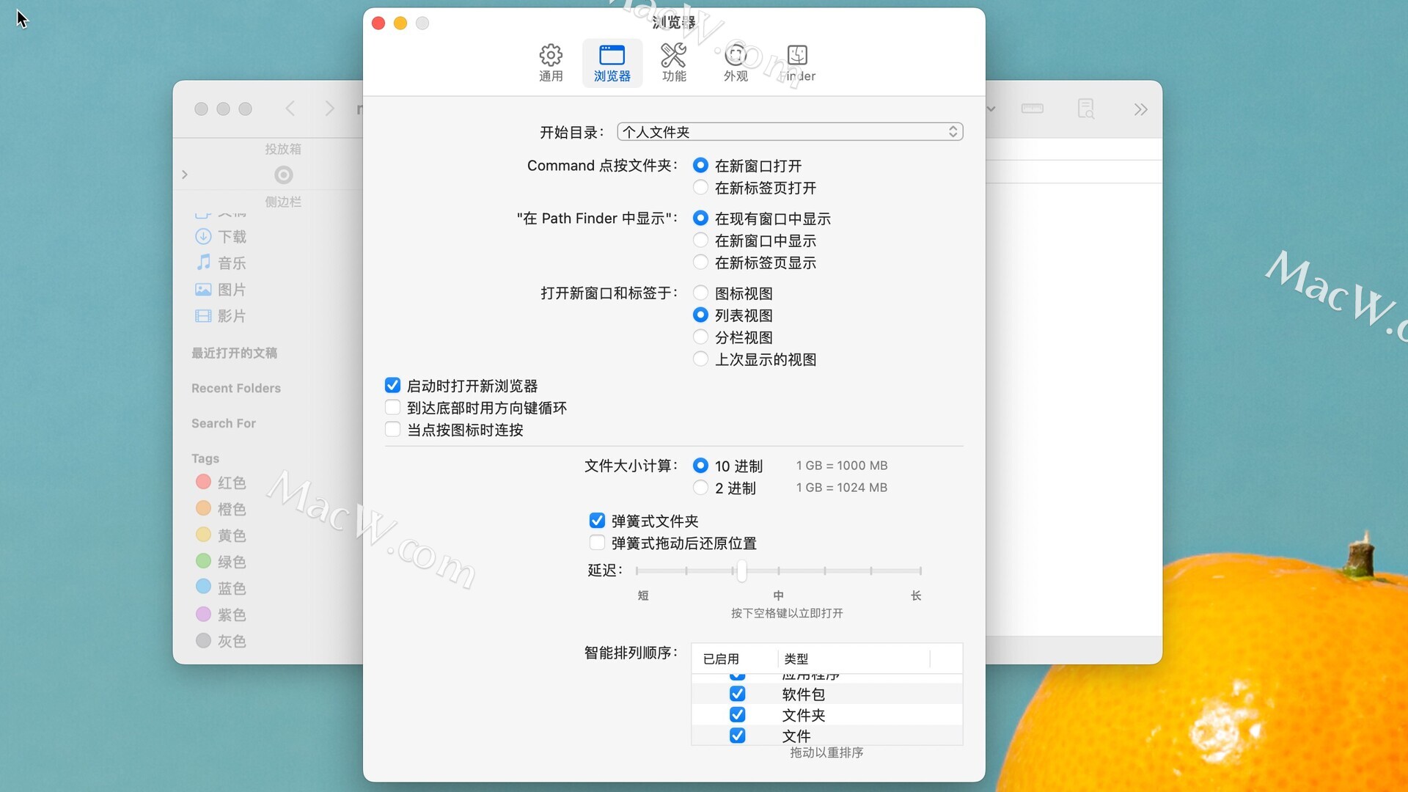1408x792 pixels.
Task: Click the 最近打开的文稿 sidebar section
Action: [x=234, y=353]
